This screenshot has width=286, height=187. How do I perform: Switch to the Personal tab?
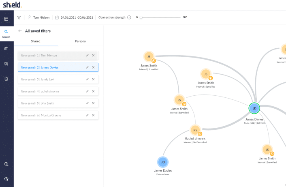(x=81, y=41)
